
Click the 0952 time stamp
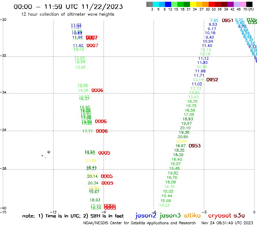click(x=212, y=80)
